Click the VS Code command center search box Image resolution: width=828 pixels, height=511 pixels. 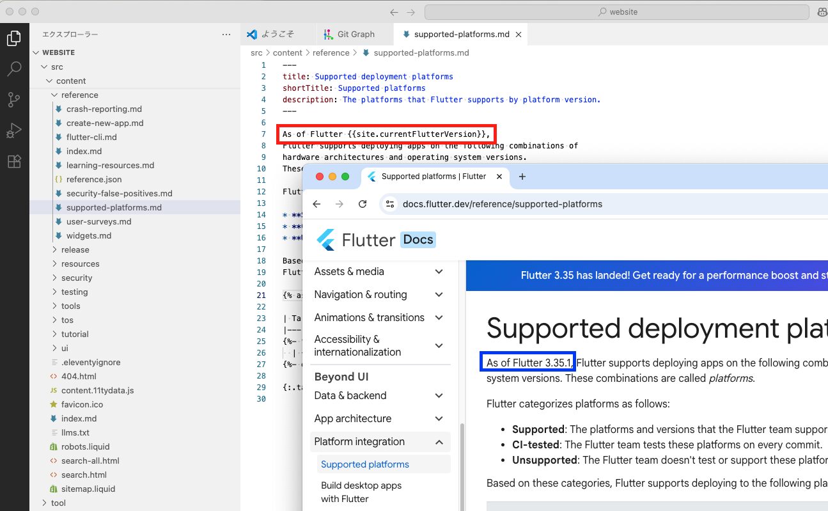tap(617, 12)
